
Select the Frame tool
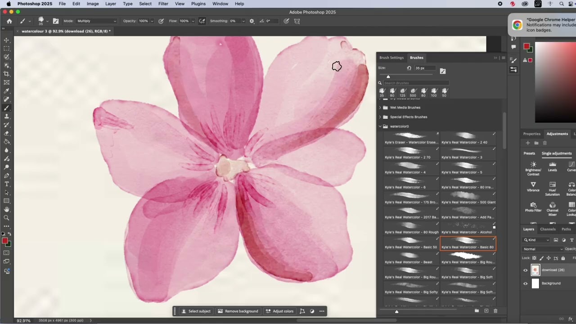(6, 82)
